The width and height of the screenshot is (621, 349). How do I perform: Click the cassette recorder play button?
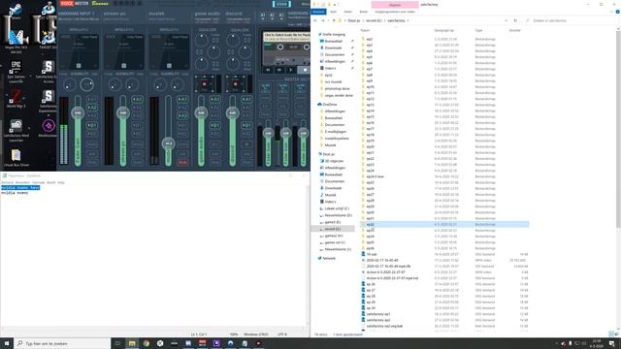pyautogui.click(x=291, y=70)
